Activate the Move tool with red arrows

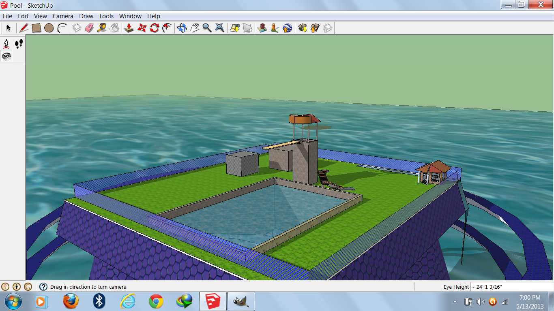(142, 28)
